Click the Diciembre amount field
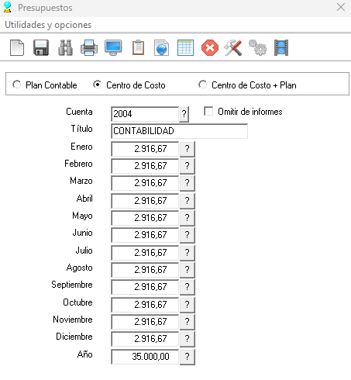 tap(145, 339)
